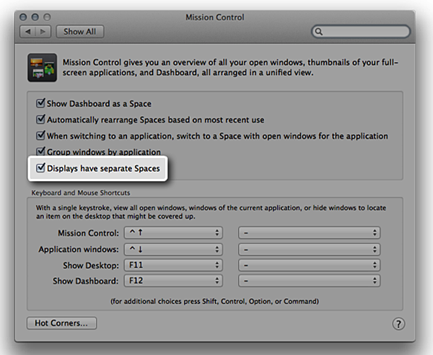Toggle Group windows by application checkbox
The width and height of the screenshot is (433, 355).
40,152
